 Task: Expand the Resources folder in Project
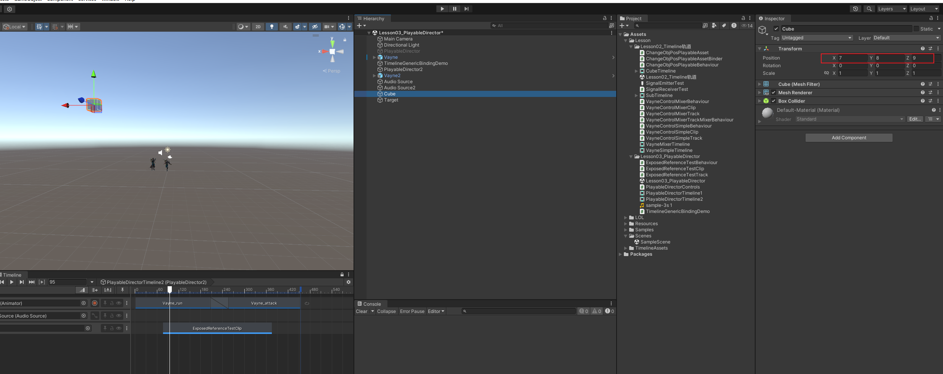(626, 224)
